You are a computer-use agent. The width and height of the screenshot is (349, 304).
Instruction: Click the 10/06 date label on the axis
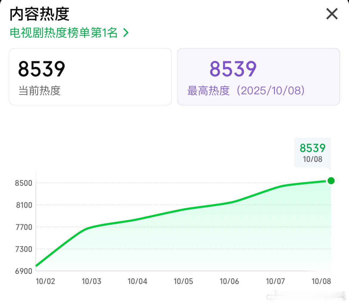229,281
